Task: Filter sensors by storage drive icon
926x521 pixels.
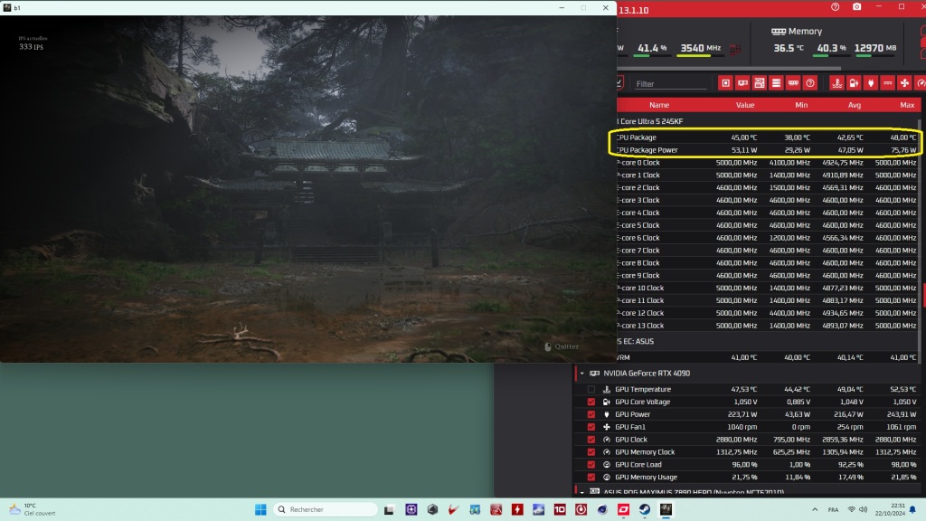Action: point(776,83)
